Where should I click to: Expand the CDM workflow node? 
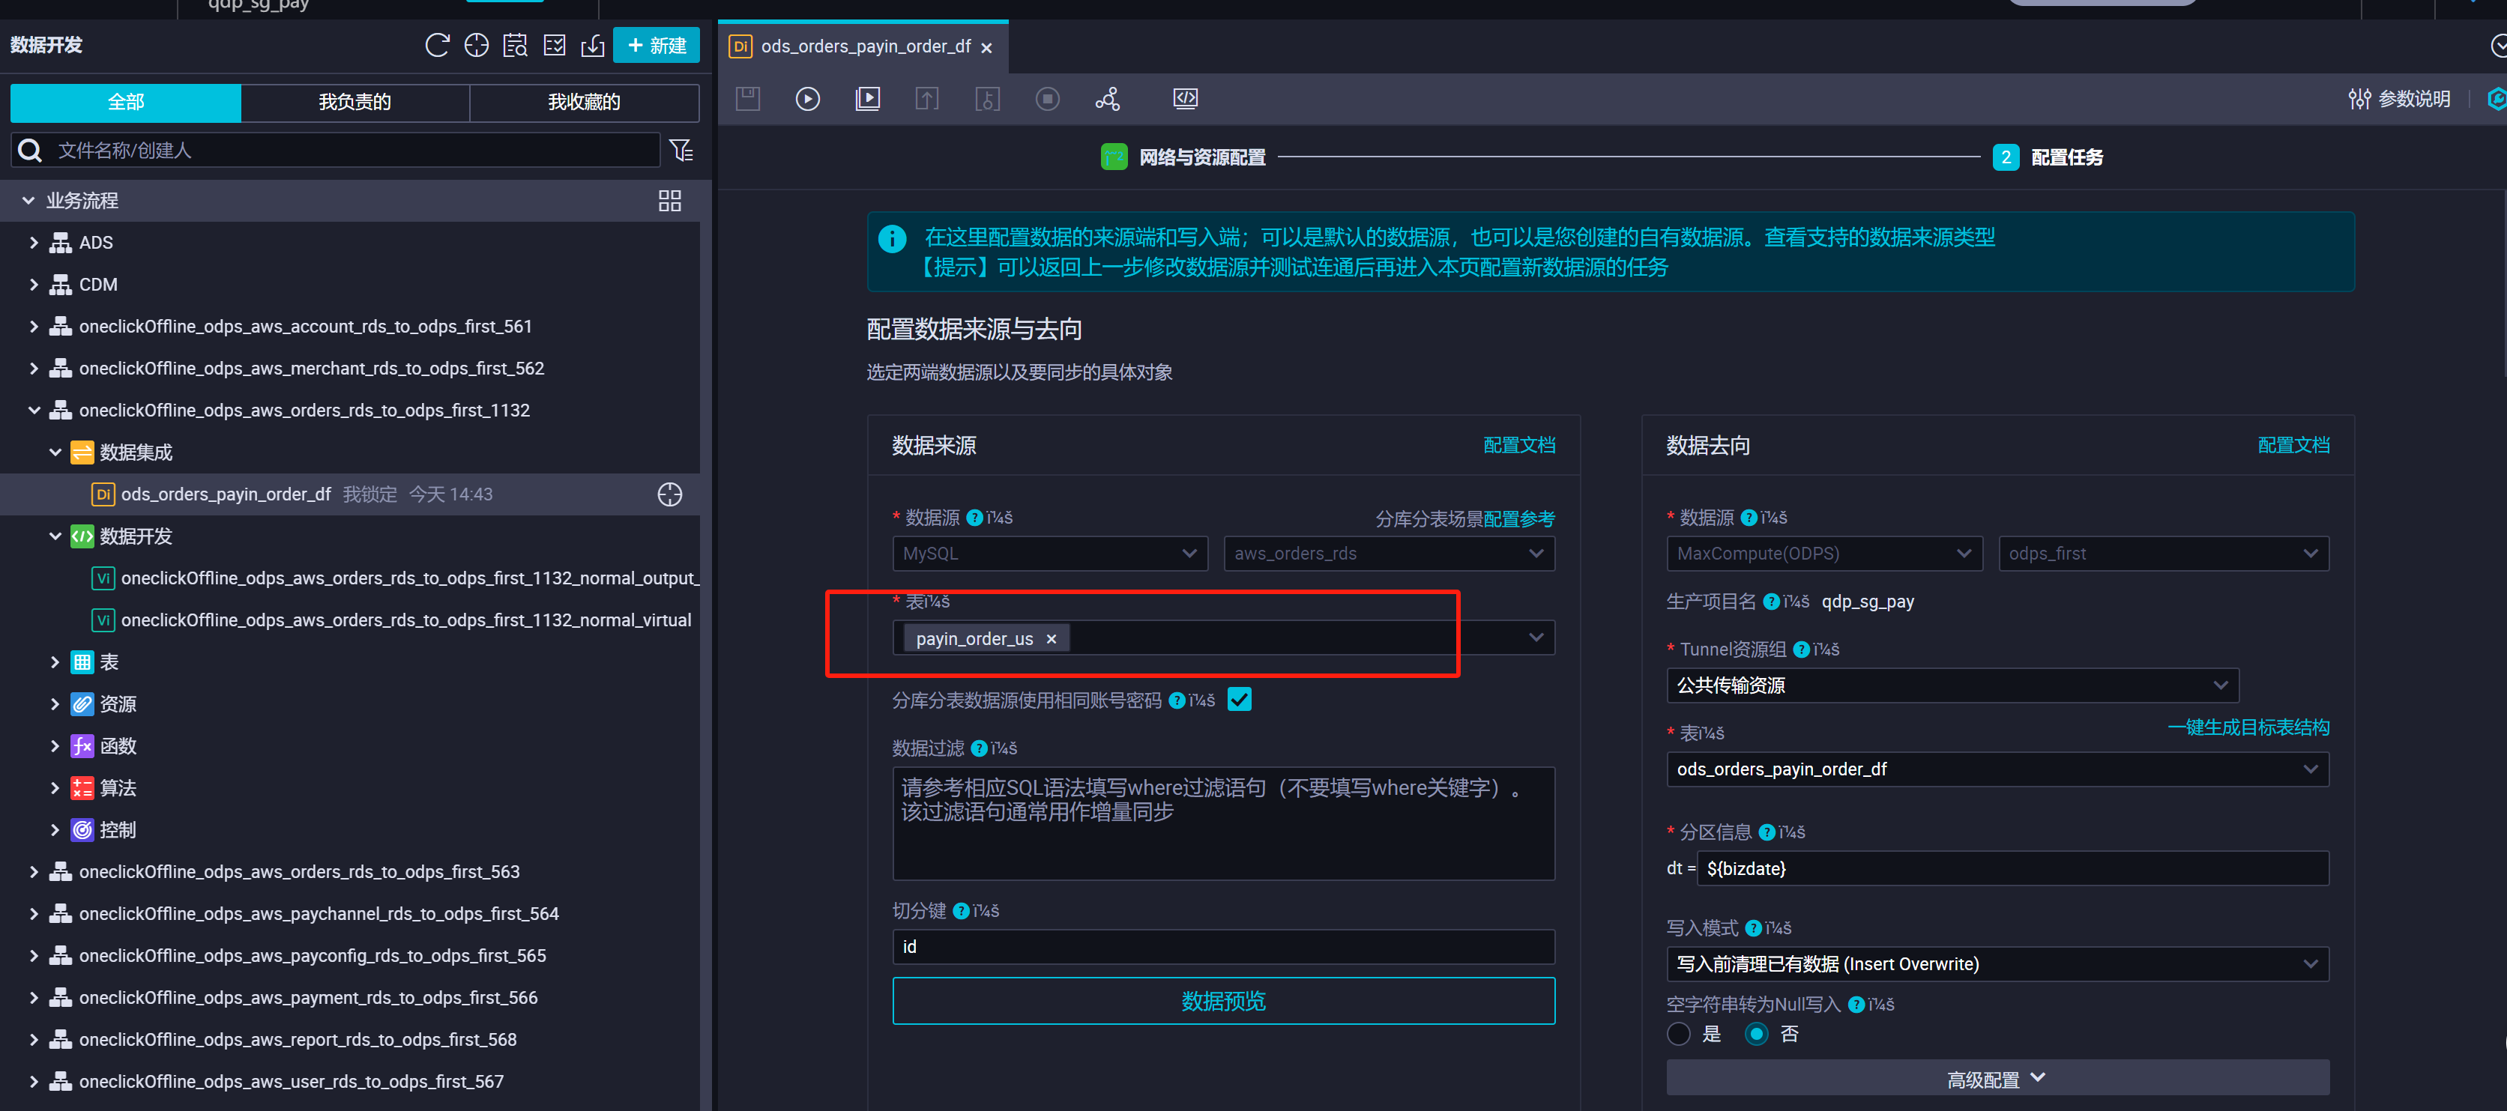[34, 284]
